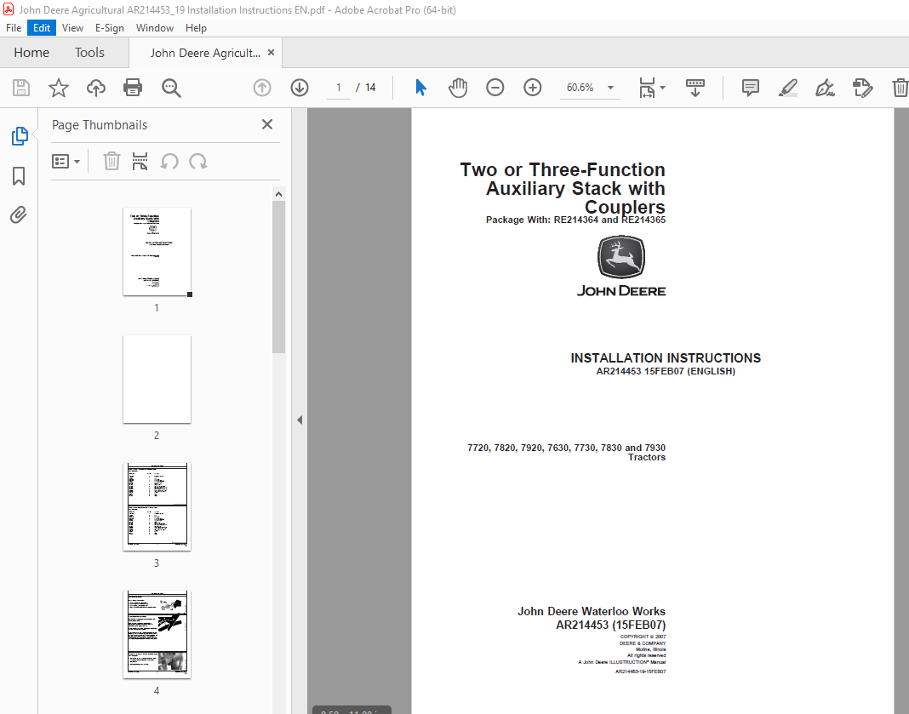Rotate page clockwise in thumbnails panel
The image size is (909, 714).
[197, 161]
